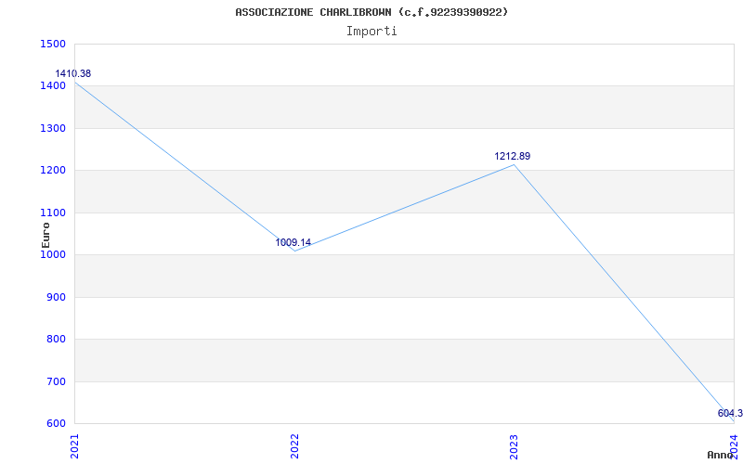Click x-axis year 2022
The height and width of the screenshot is (464, 743).
click(294, 446)
